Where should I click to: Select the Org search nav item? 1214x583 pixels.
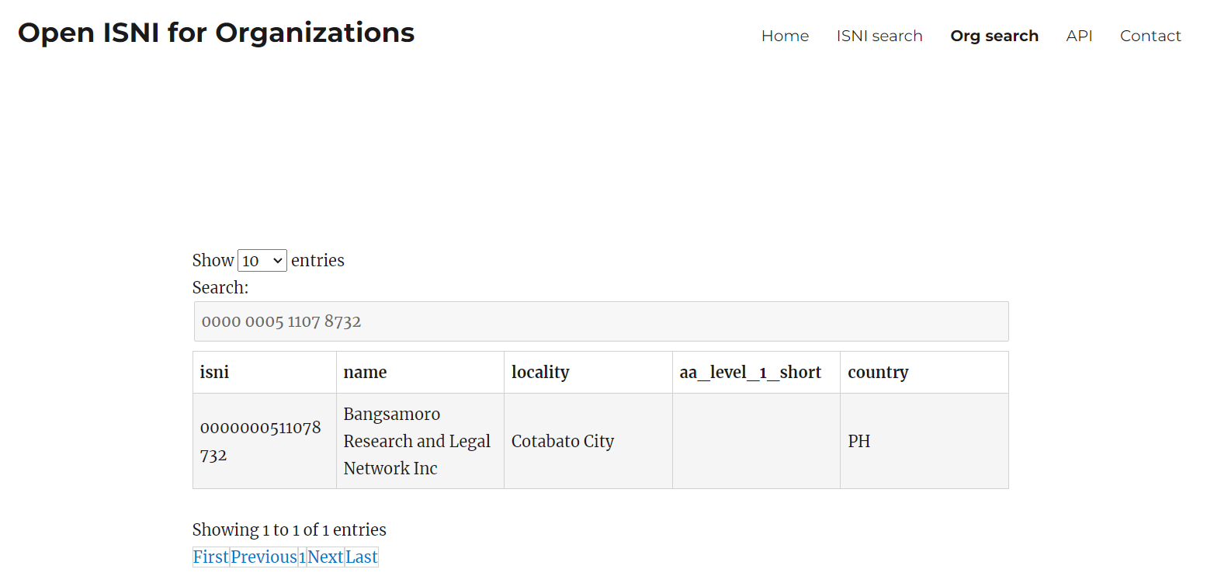[x=994, y=36]
